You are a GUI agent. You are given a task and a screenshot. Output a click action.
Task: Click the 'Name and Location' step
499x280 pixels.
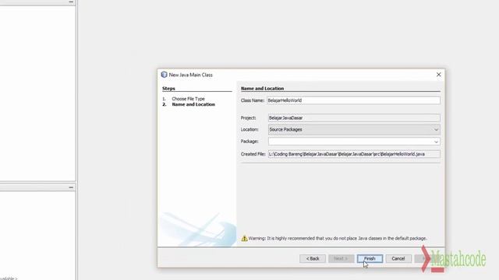[193, 104]
